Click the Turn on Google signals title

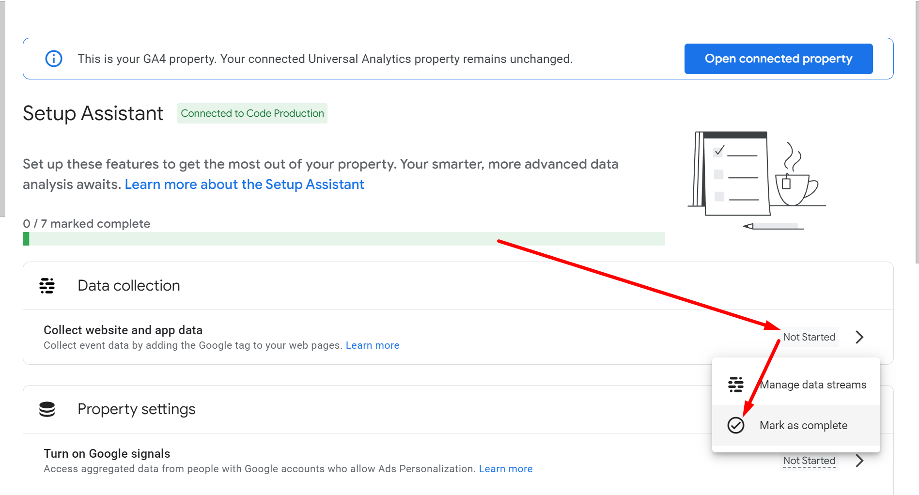(107, 454)
